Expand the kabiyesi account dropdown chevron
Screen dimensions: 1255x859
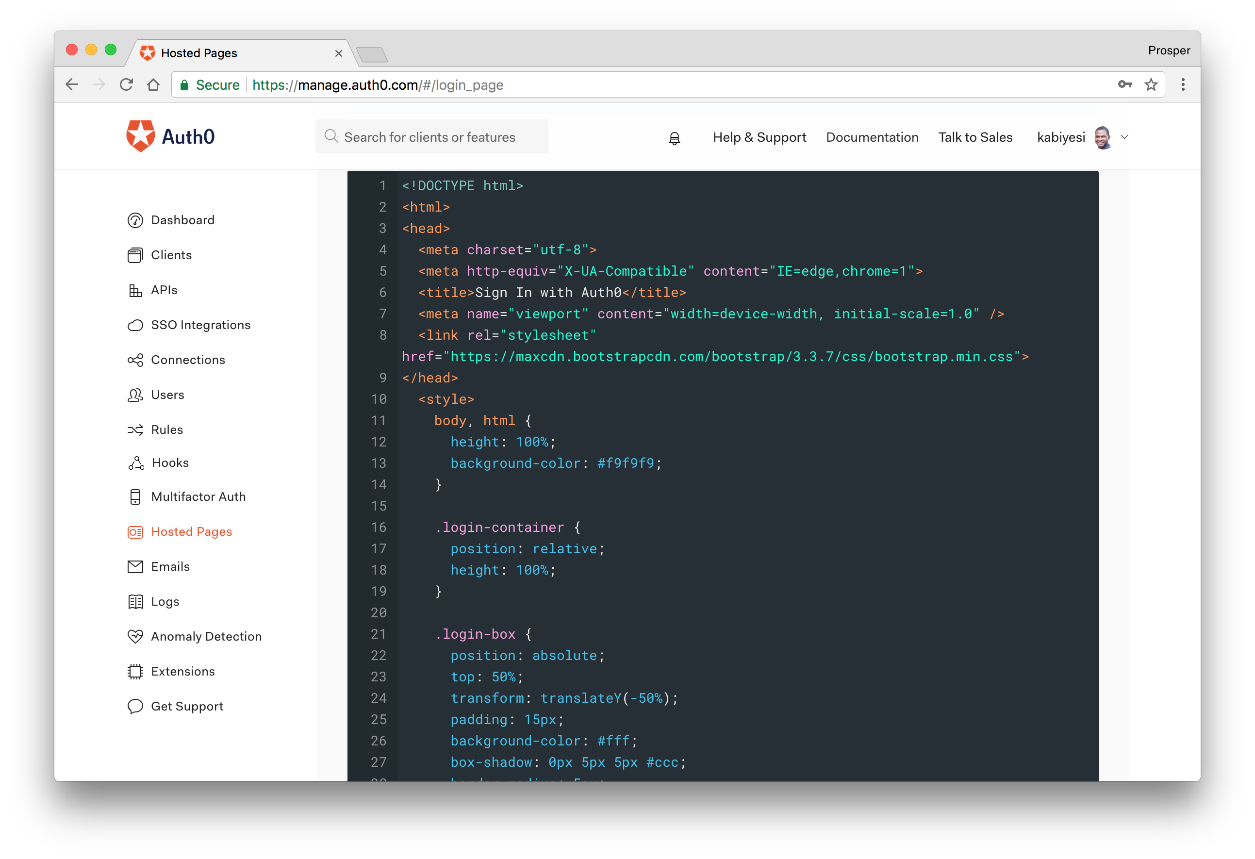tap(1125, 137)
